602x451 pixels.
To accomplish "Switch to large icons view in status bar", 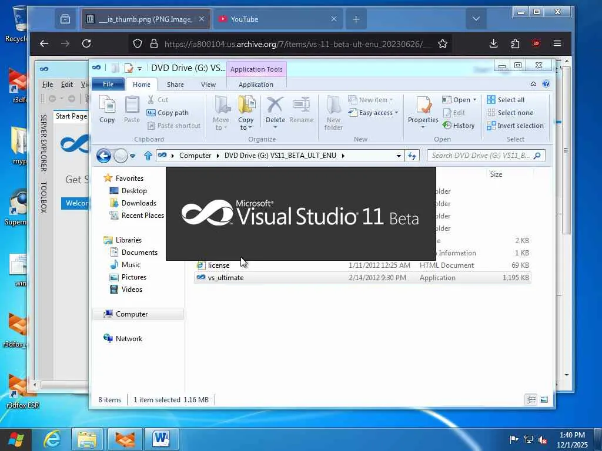I will 544,400.
